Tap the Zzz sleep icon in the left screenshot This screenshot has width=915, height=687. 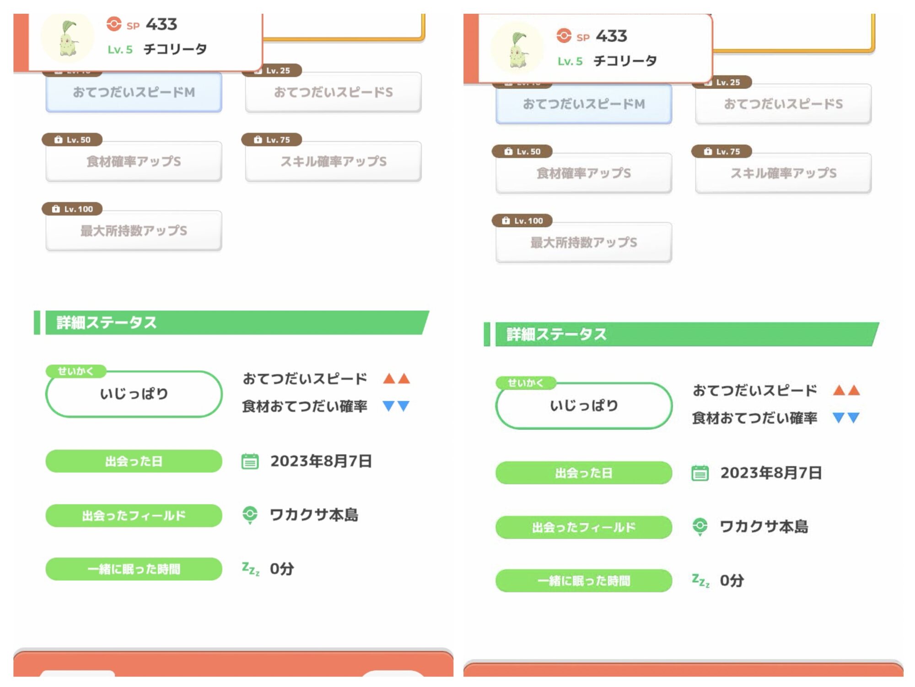(x=250, y=569)
